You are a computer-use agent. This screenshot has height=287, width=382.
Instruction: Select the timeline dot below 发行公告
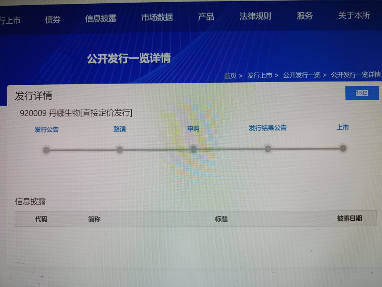pos(46,150)
